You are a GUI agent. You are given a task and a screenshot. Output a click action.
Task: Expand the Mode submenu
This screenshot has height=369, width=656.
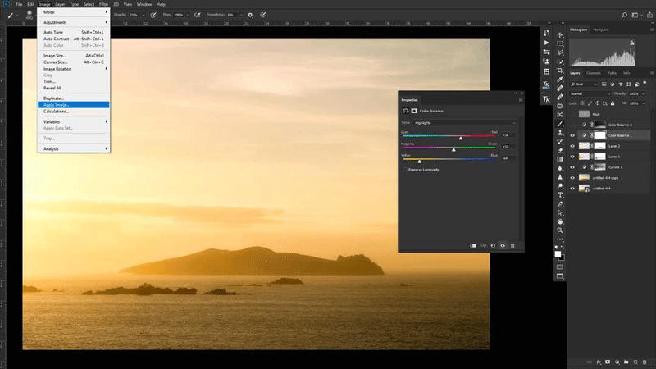tap(74, 12)
